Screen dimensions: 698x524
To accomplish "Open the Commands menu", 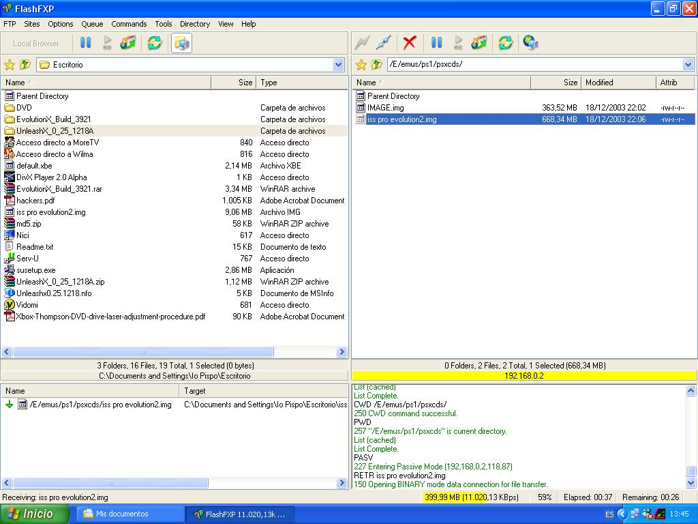I will coord(129,24).
